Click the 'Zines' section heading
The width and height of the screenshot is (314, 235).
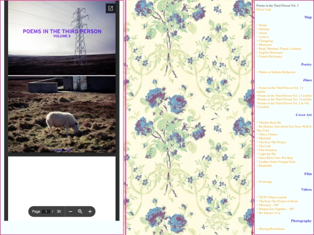(x=307, y=80)
